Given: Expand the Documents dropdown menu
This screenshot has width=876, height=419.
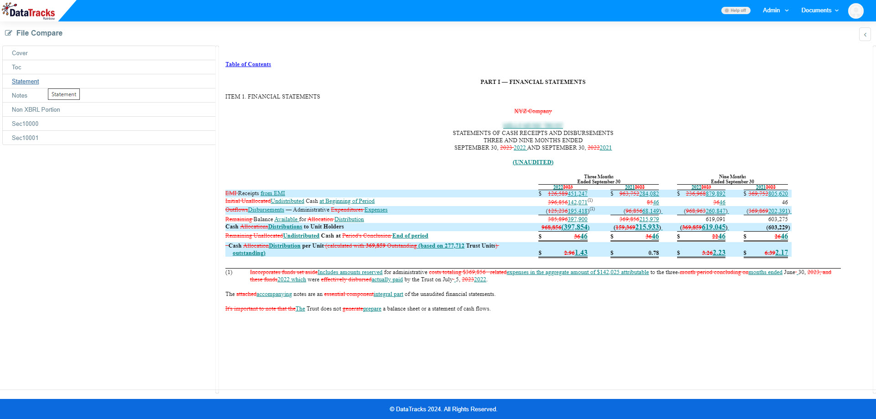Looking at the screenshot, I should (820, 10).
